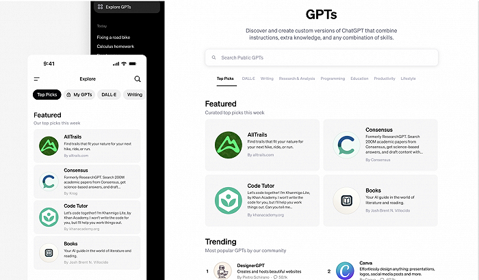
Task: Open the mobile hamburger menu icon
Action: tap(37, 79)
